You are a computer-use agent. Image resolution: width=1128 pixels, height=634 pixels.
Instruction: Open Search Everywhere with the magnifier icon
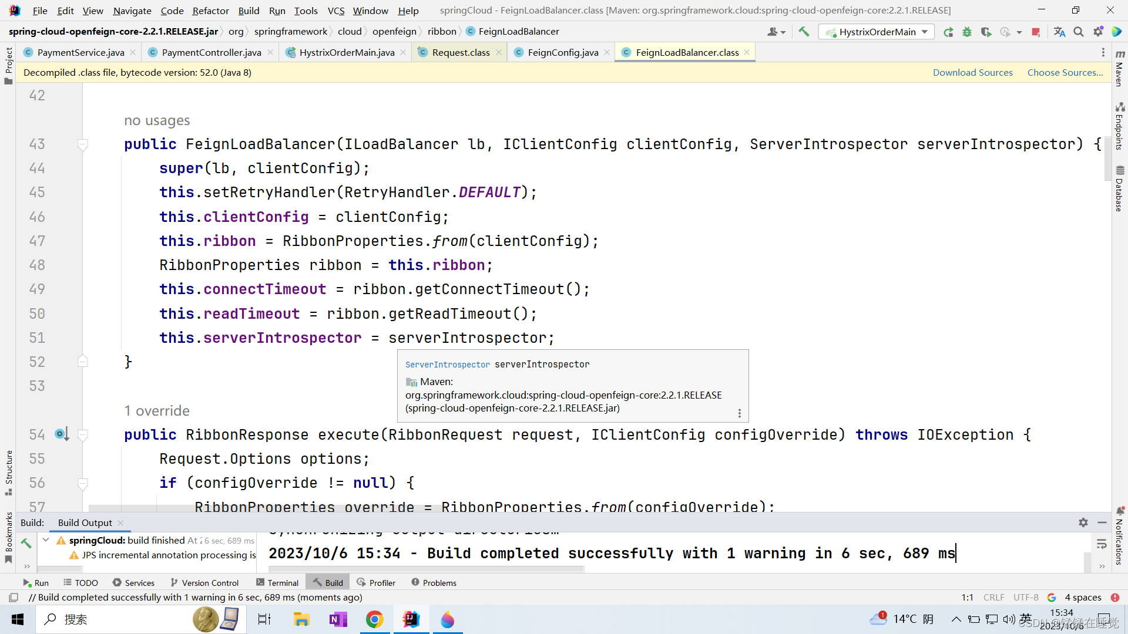(1079, 32)
